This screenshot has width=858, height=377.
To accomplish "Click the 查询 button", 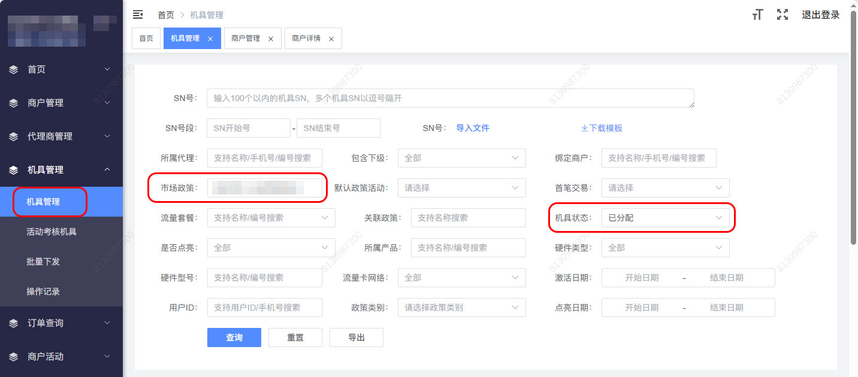I will click(234, 338).
